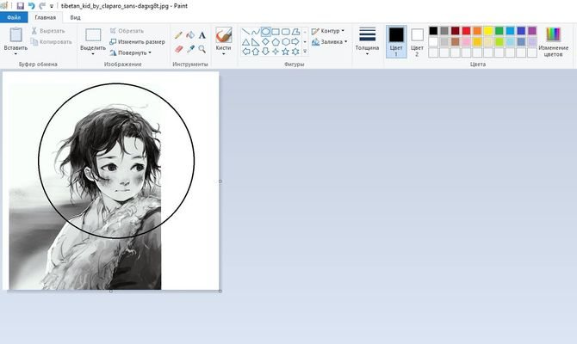Click the Изменение цветов edit colors button
The width and height of the screenshot is (577, 344).
tap(553, 41)
